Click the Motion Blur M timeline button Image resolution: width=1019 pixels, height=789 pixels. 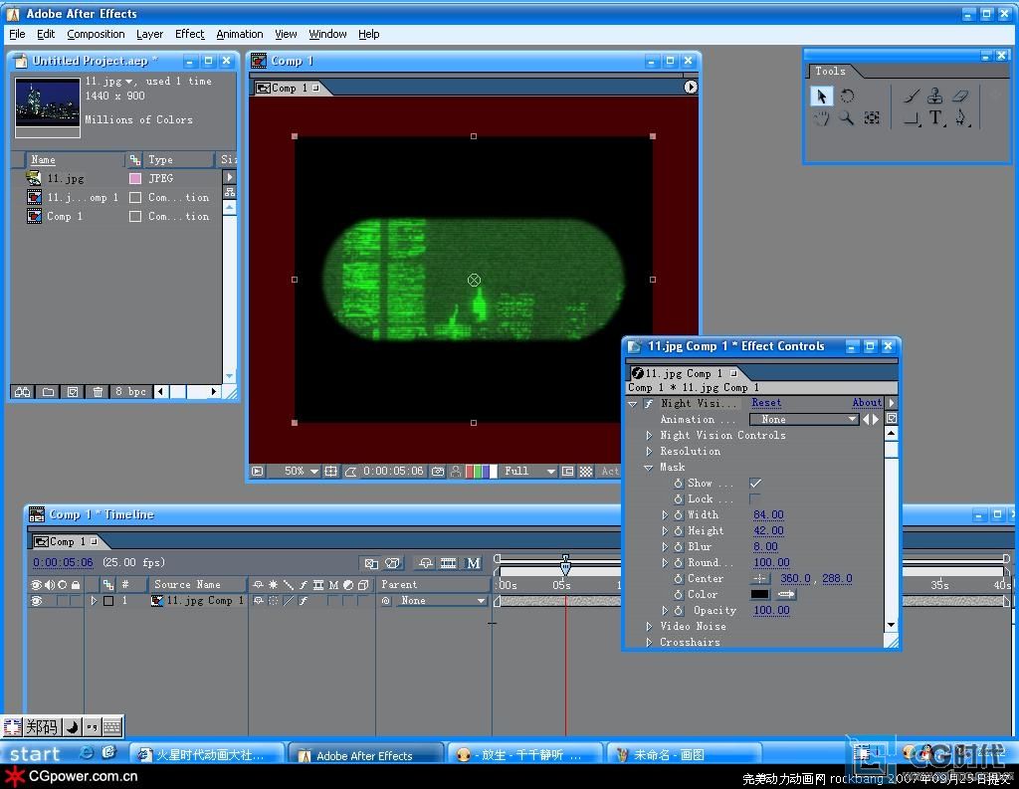tap(473, 563)
